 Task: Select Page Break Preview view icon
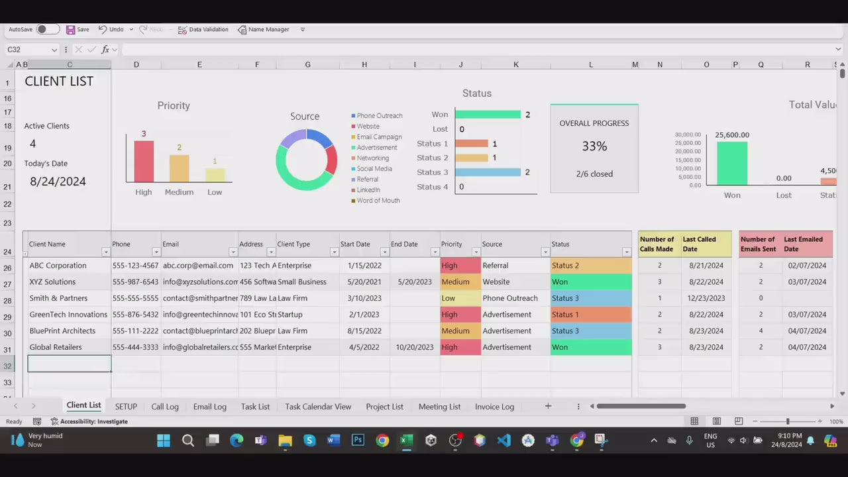738,421
